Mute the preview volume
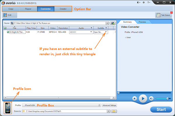The image size is (175, 116). [x=151, y=99]
